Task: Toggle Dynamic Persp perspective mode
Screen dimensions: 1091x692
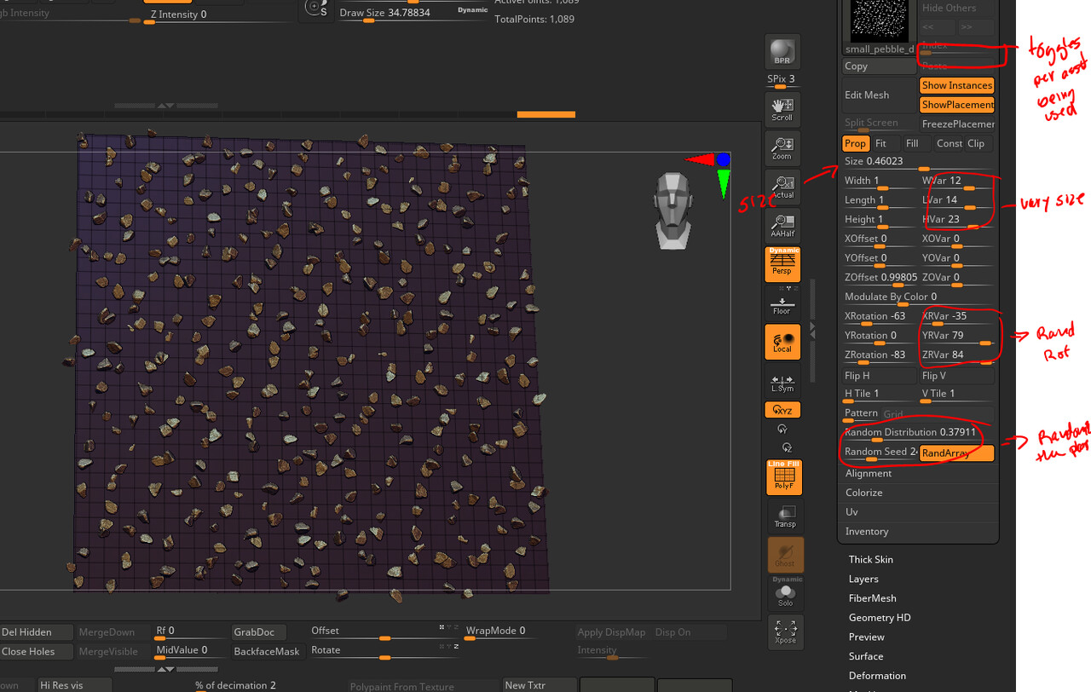Action: pos(782,264)
